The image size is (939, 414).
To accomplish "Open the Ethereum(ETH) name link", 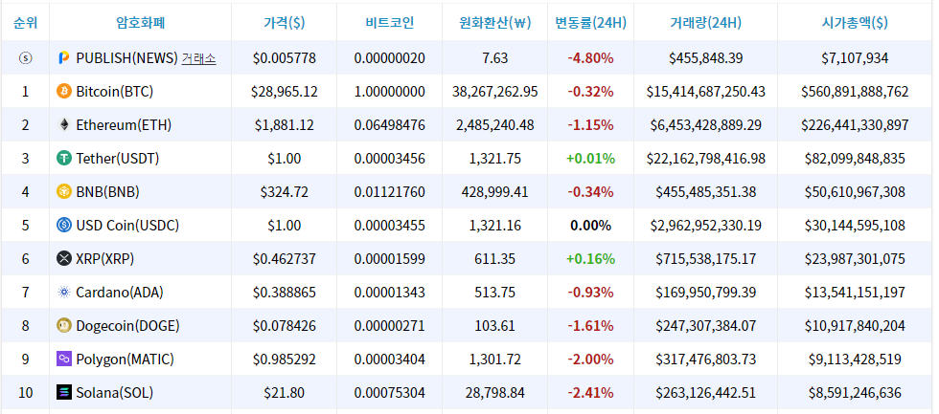I will [x=124, y=125].
